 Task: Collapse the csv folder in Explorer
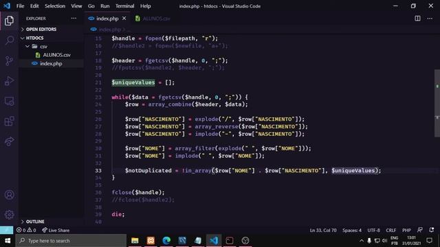[x=43, y=47]
